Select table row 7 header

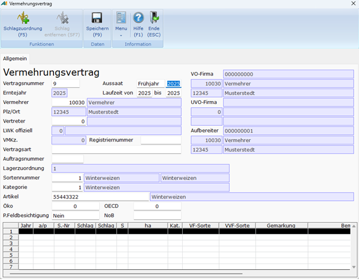(x=11, y=266)
